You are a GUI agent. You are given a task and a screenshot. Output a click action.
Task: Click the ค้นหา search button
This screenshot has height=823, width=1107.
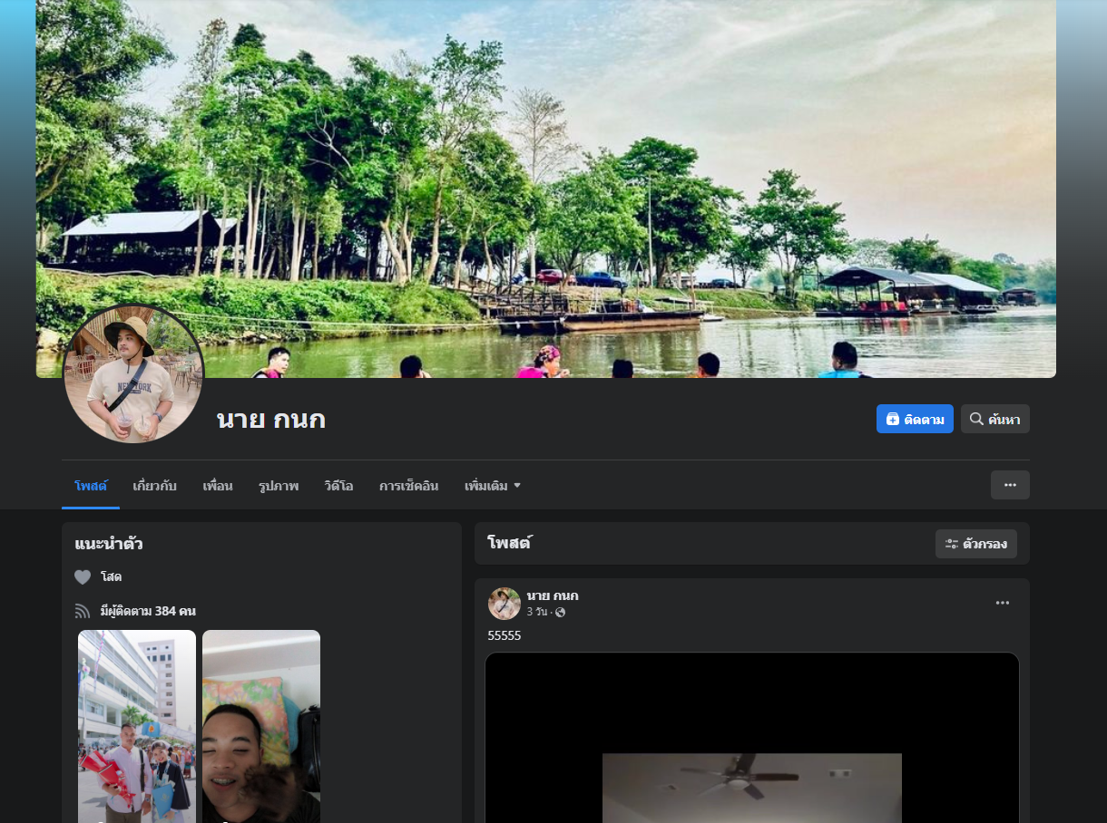click(994, 419)
